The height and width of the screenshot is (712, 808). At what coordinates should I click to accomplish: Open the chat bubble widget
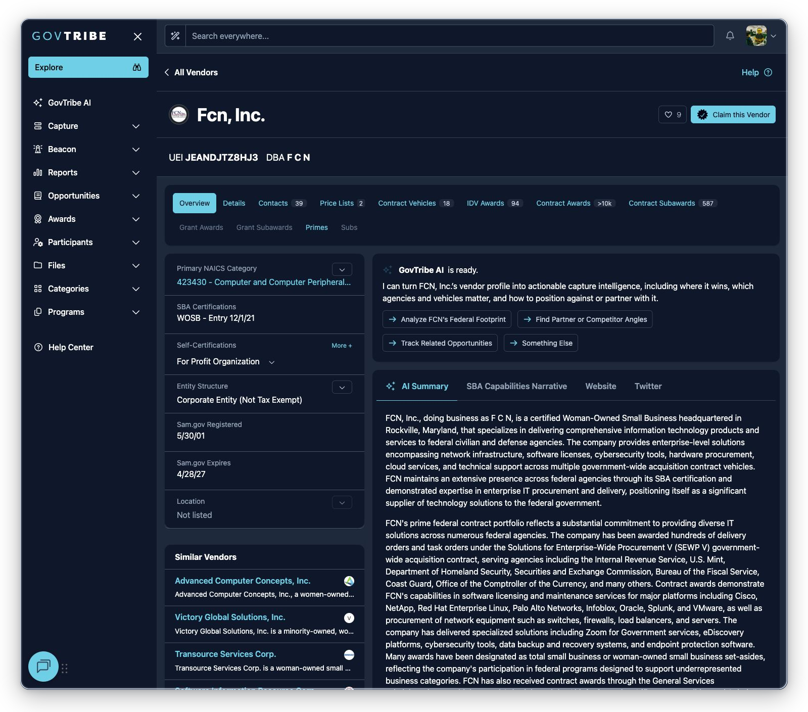pyautogui.click(x=43, y=667)
